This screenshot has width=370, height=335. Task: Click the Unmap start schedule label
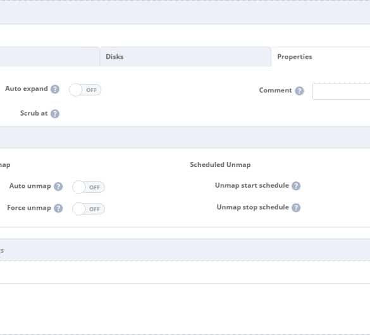[252, 186]
